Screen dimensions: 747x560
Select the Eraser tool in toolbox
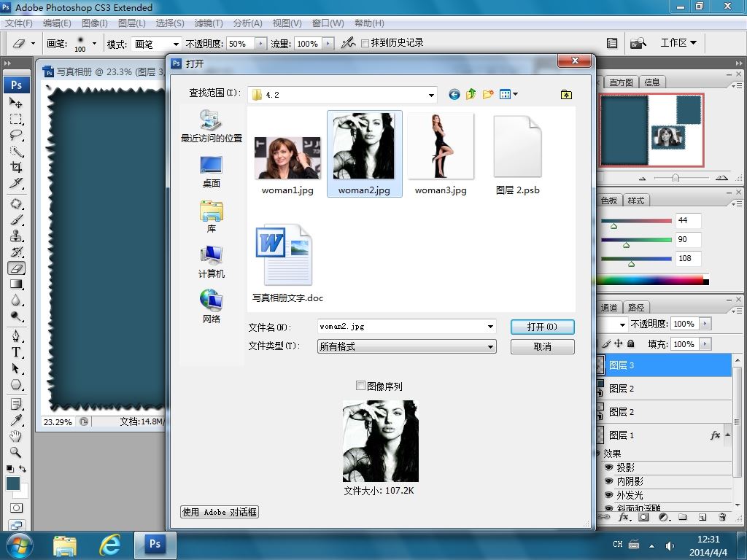[16, 268]
